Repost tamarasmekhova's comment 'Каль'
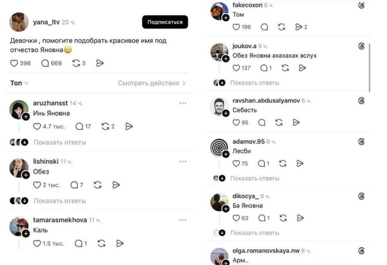Viewport: 387px width, 265px height. point(102,243)
